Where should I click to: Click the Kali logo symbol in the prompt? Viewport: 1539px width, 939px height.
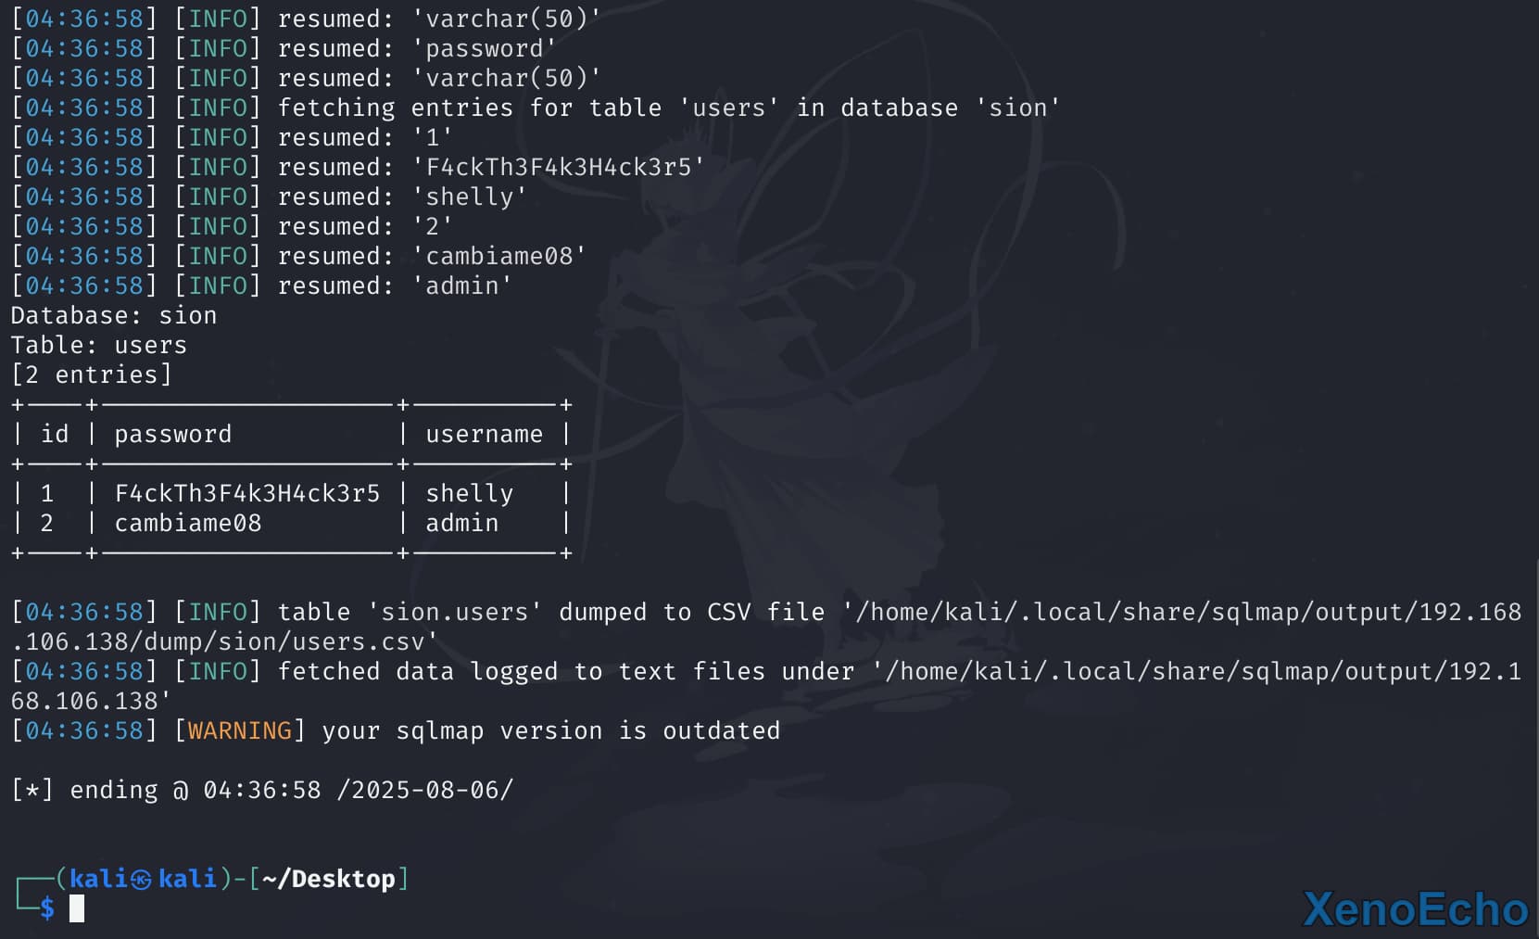coord(141,880)
